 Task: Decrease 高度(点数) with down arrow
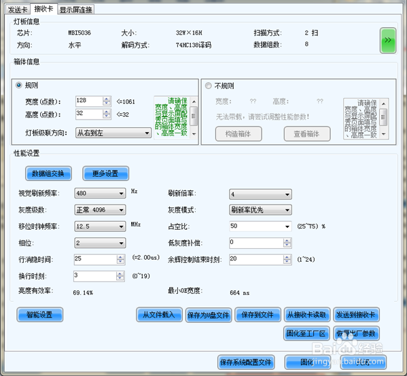[x=107, y=116]
